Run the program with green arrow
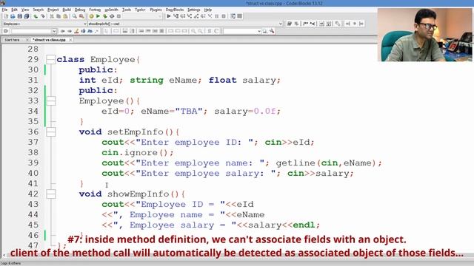474x266 pixels. coord(98,16)
